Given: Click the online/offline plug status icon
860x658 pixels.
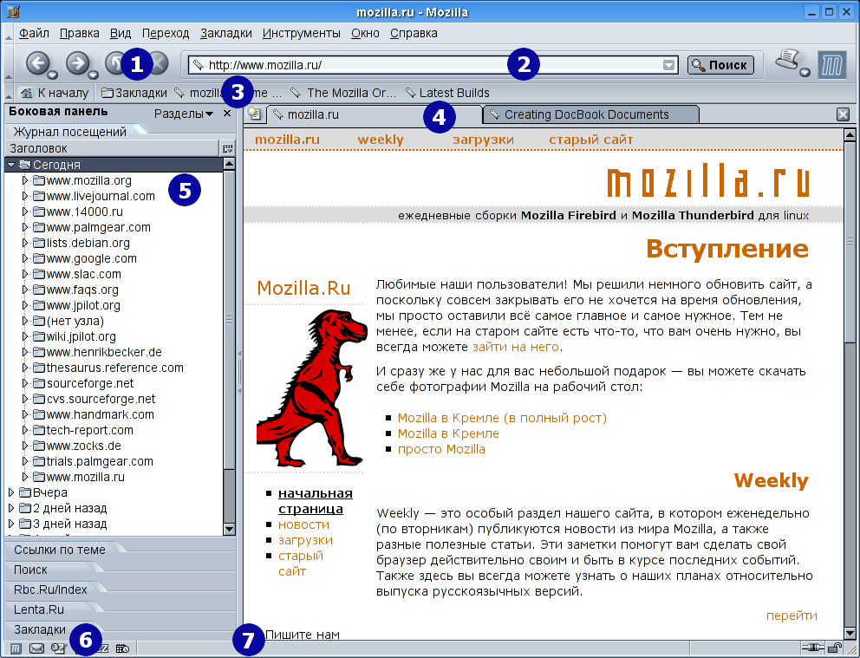Looking at the screenshot, I should pos(813,648).
